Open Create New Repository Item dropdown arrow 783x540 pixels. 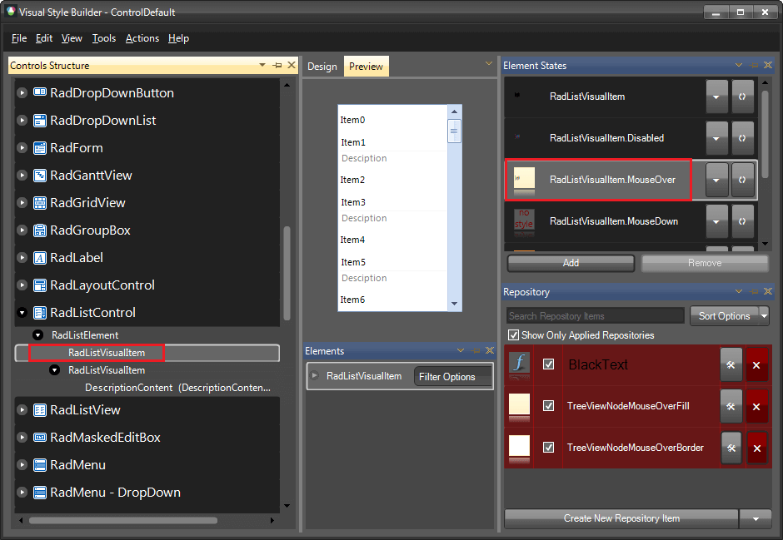point(756,518)
